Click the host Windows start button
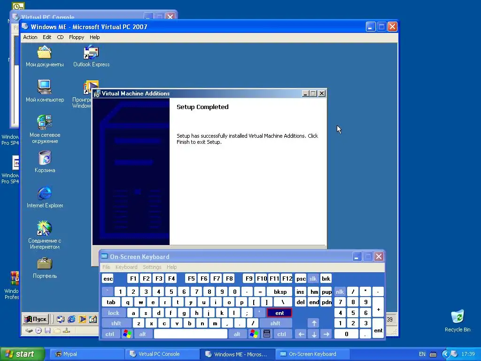Viewport: 481px width, 361px height. [22, 354]
